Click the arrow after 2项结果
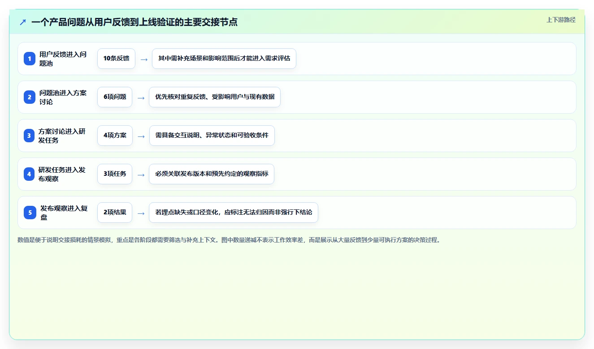 coord(141,213)
